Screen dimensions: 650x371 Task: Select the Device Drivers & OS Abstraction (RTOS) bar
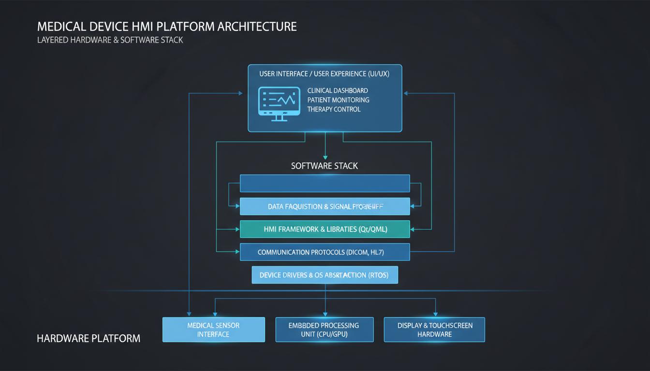click(325, 274)
